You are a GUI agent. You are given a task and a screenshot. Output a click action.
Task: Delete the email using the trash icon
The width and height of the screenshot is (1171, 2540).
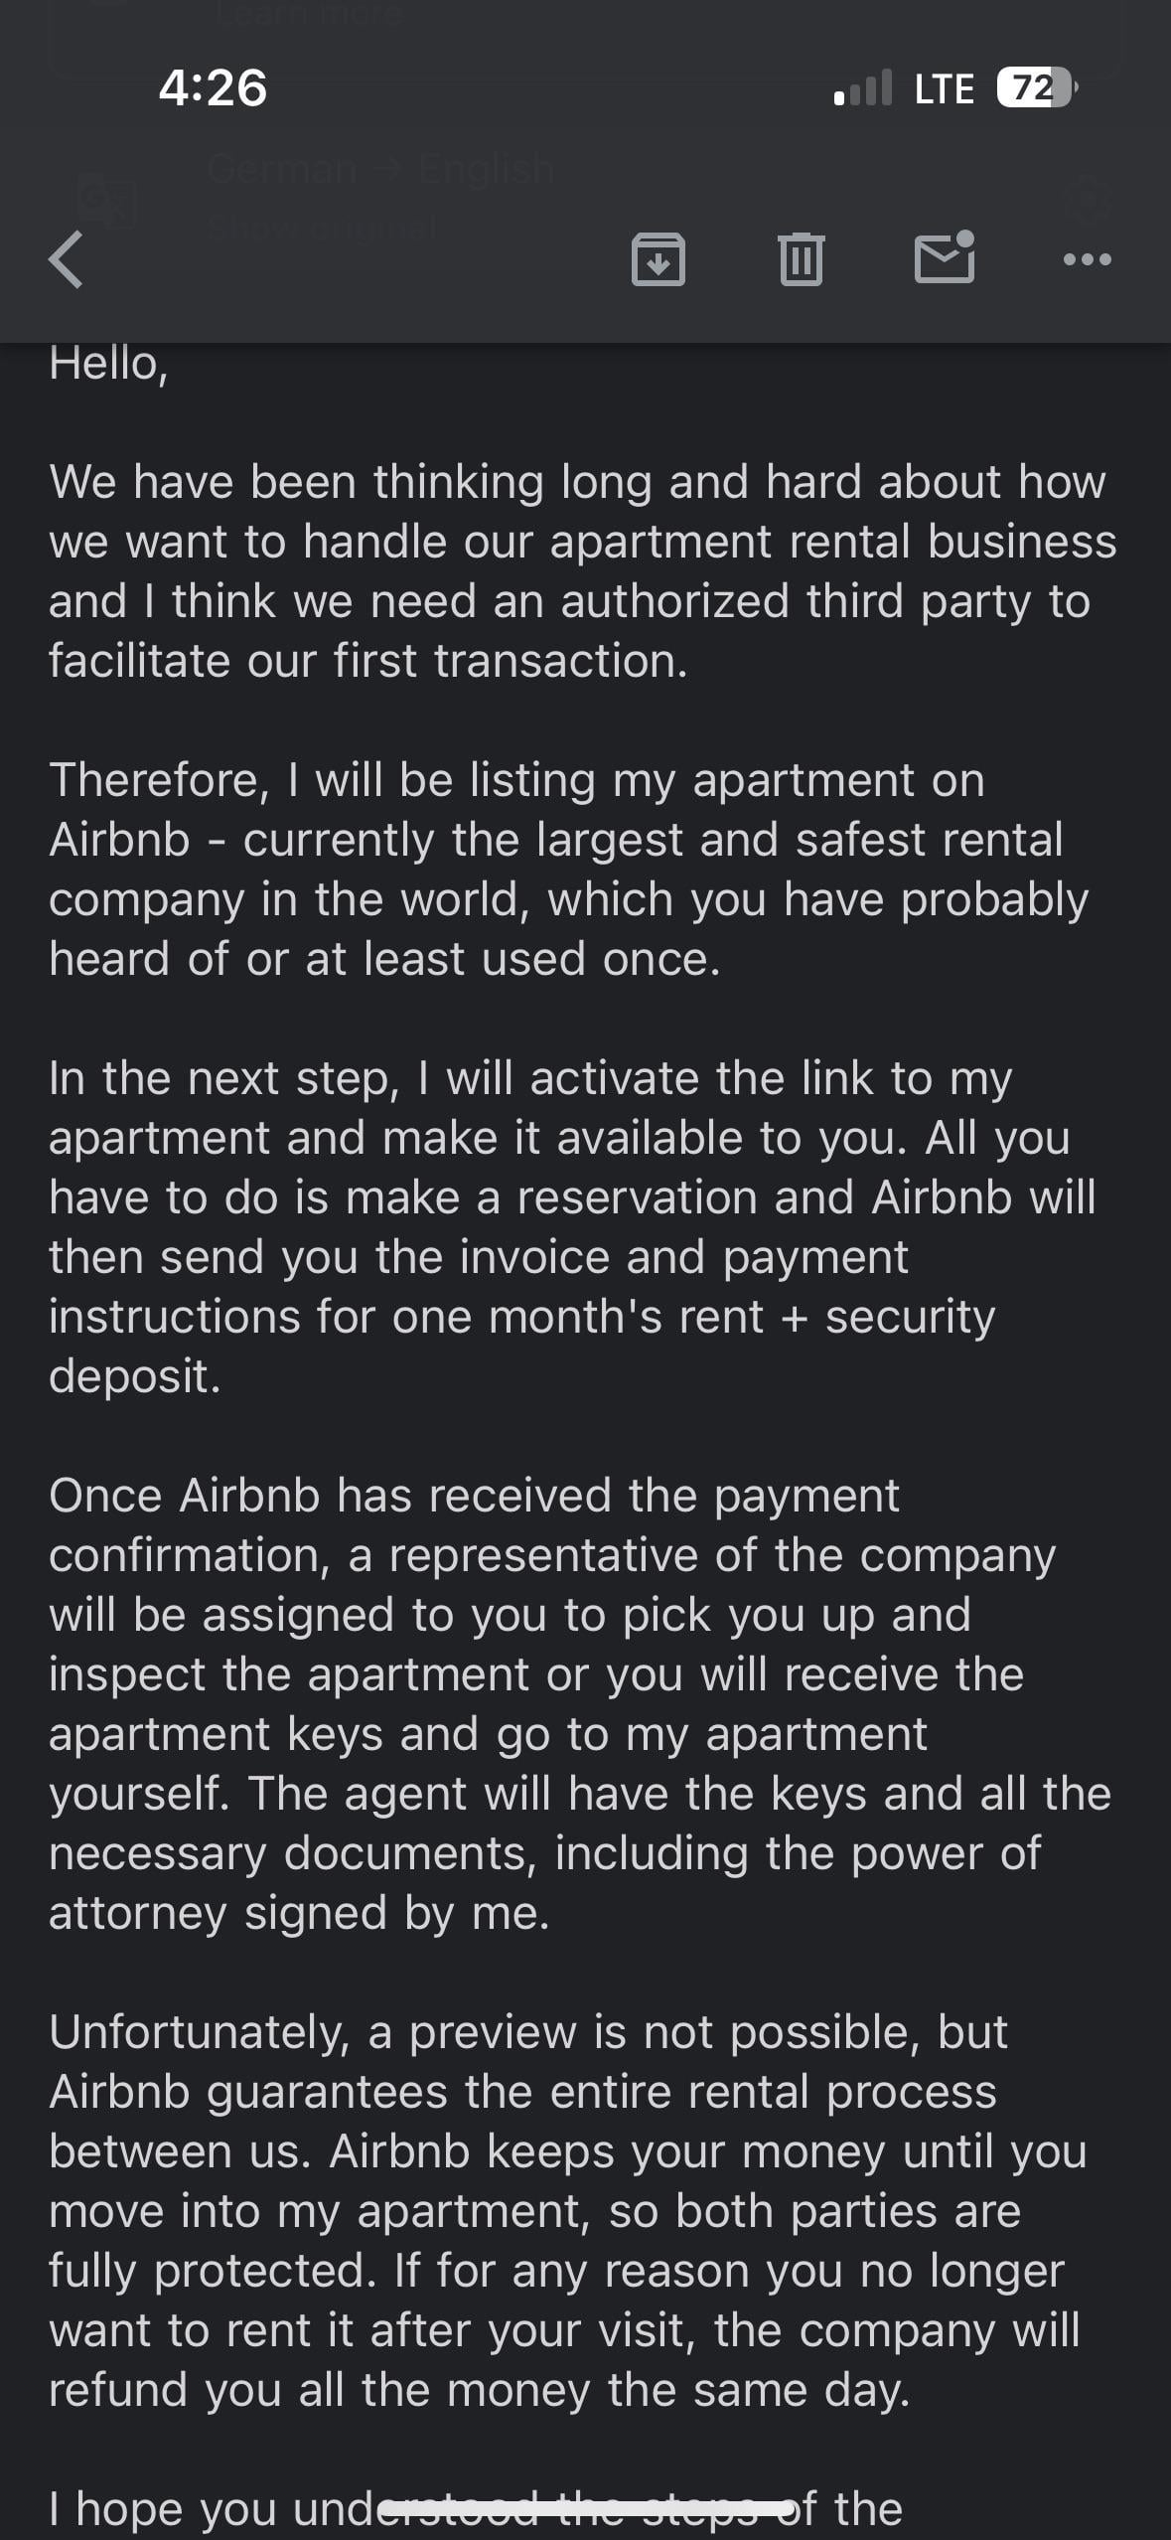pyautogui.click(x=802, y=259)
